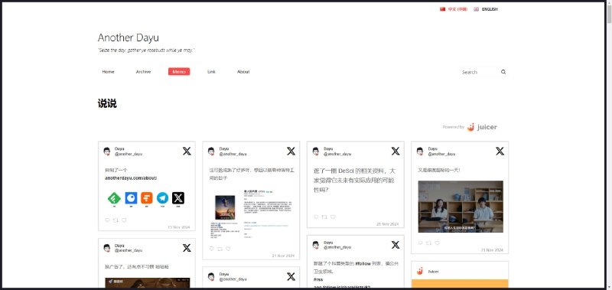The height and width of the screenshot is (290, 612).
Task: Like the DeSci post with heart icon
Action: (333, 217)
